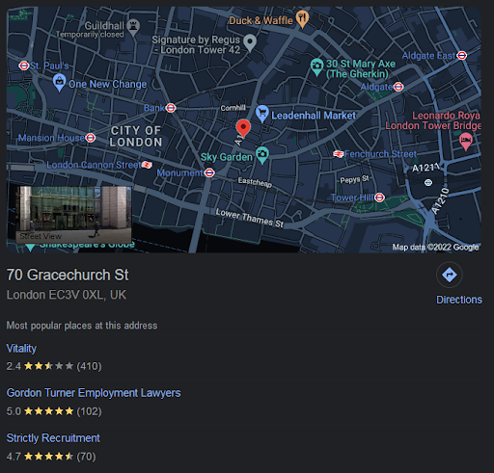Select the Sky Garden camera marker
This screenshot has height=473, width=494.
coord(262,155)
